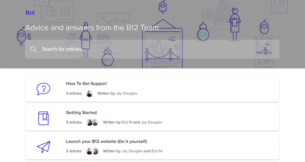Click Eryl M name under Launch your B12 website
Screen dimensions: 305x162
click(157, 151)
